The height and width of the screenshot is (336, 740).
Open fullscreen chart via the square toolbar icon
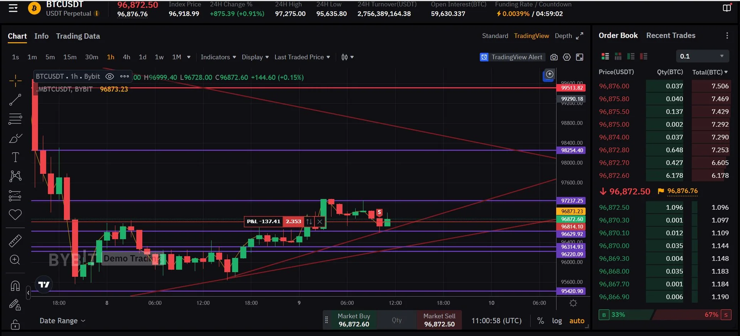tap(579, 57)
